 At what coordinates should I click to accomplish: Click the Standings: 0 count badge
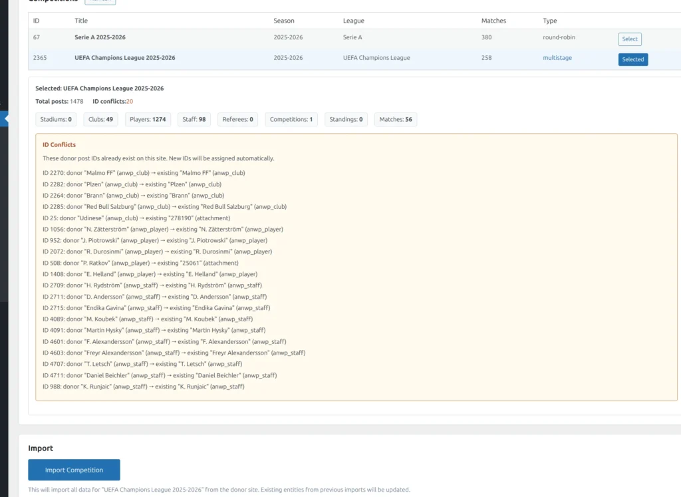point(346,120)
